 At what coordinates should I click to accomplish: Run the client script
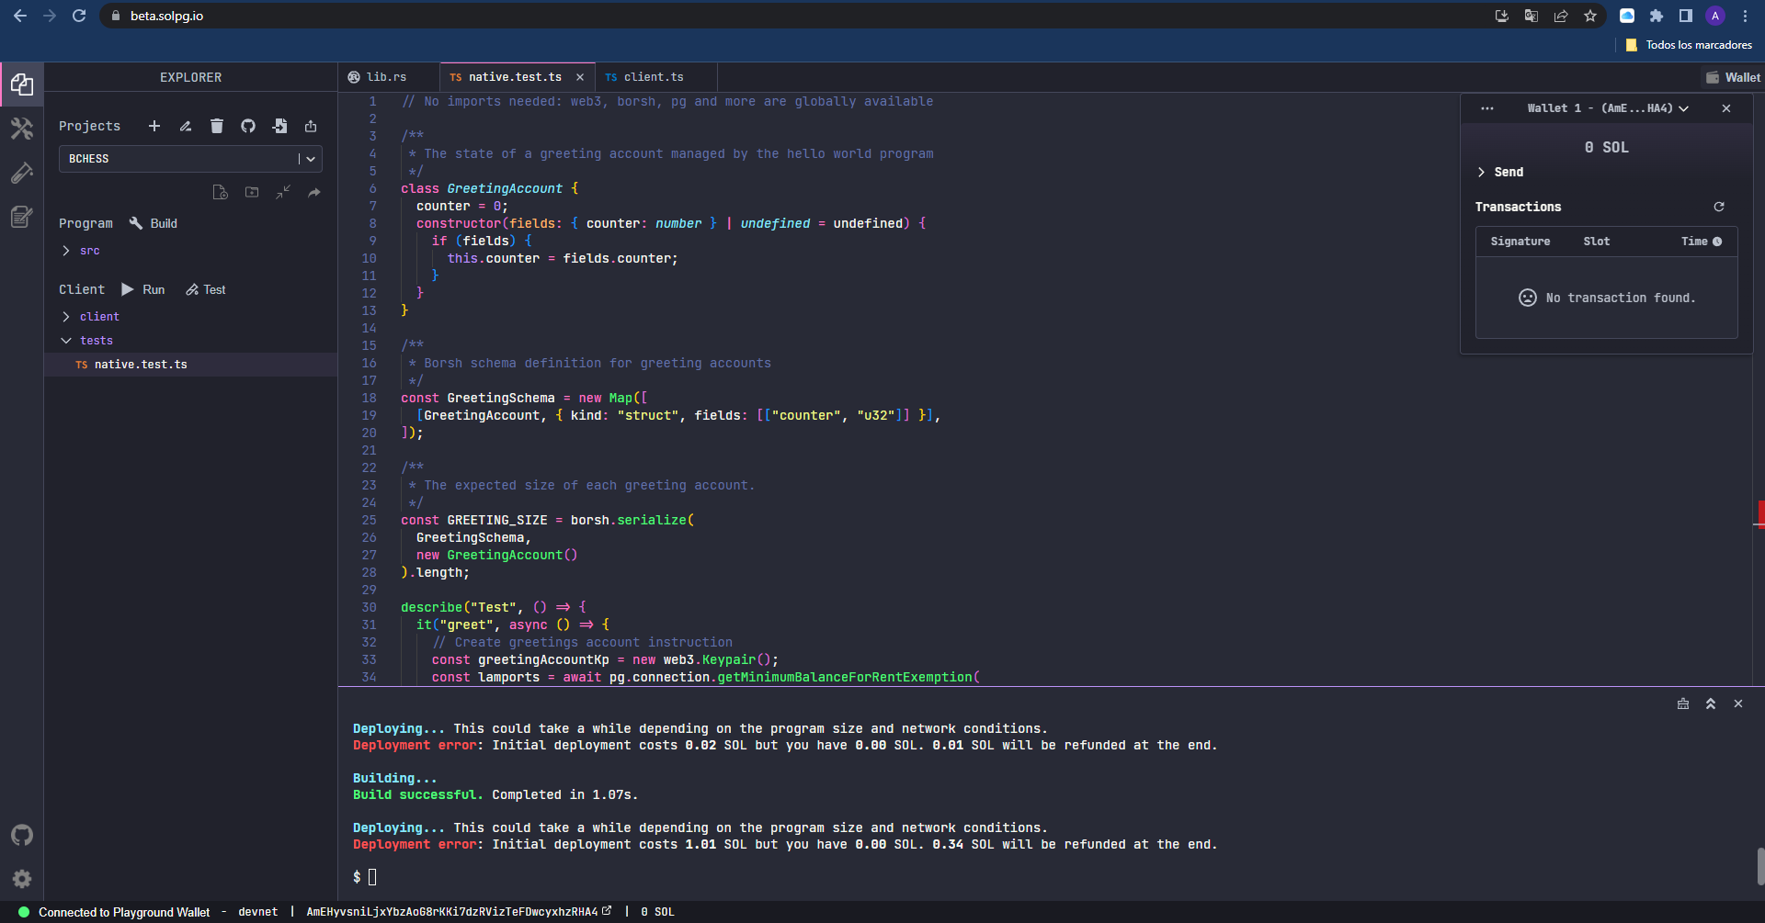pos(143,289)
